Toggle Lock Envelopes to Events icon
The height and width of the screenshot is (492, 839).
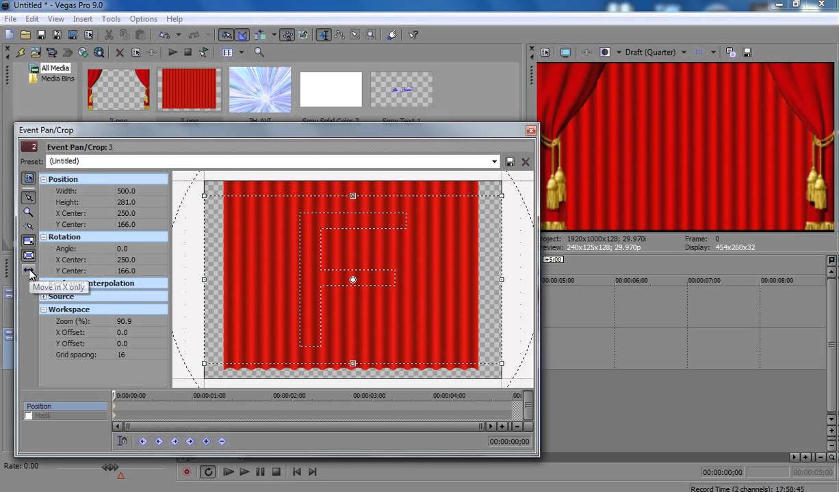click(287, 35)
